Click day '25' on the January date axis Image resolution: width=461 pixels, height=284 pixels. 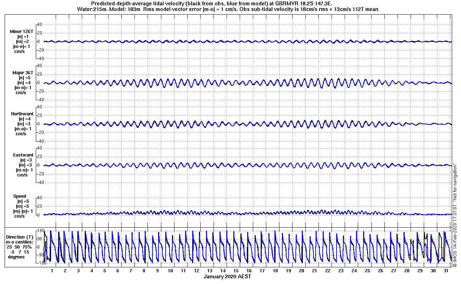367,271
